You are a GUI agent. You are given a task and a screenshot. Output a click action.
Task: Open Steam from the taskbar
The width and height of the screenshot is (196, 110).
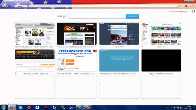(71, 108)
